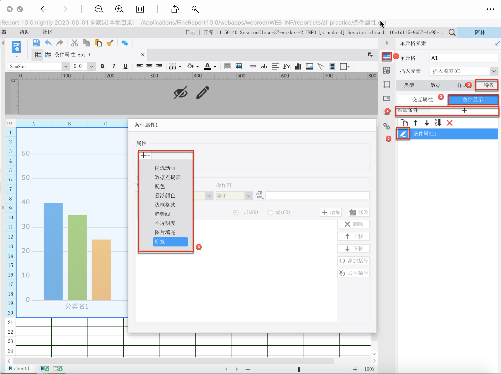501x374 pixels.
Task: Click the scissors cut icon
Action: 74,43
